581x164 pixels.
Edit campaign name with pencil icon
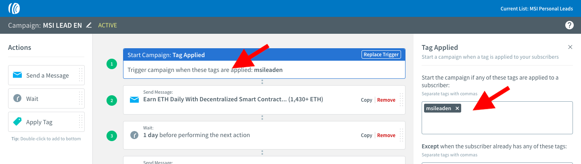[89, 25]
